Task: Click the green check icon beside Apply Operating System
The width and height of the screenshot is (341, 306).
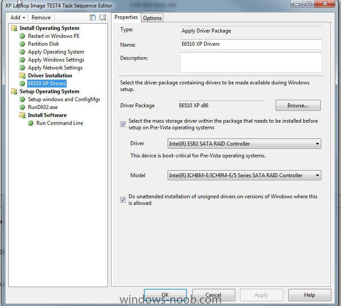Action: pyautogui.click(x=22, y=52)
